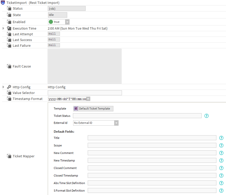This screenshot has width=226, height=195.
Task: Open help for Ticket Status field
Action: [206, 116]
